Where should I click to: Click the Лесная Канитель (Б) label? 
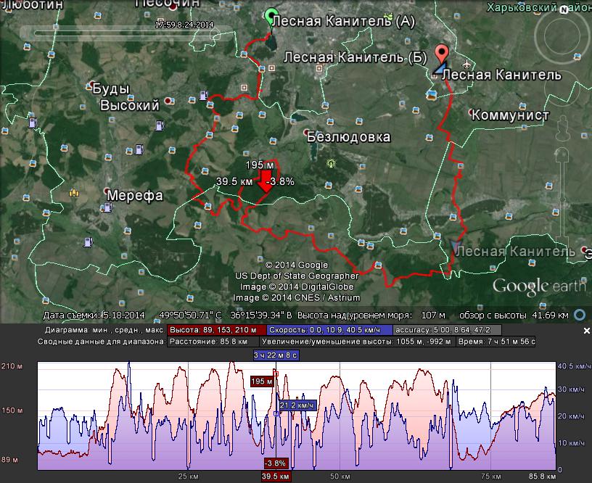point(355,57)
